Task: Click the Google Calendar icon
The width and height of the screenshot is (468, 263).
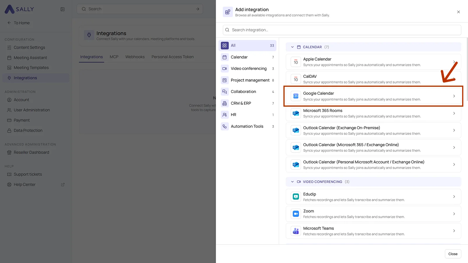Action: [296, 96]
